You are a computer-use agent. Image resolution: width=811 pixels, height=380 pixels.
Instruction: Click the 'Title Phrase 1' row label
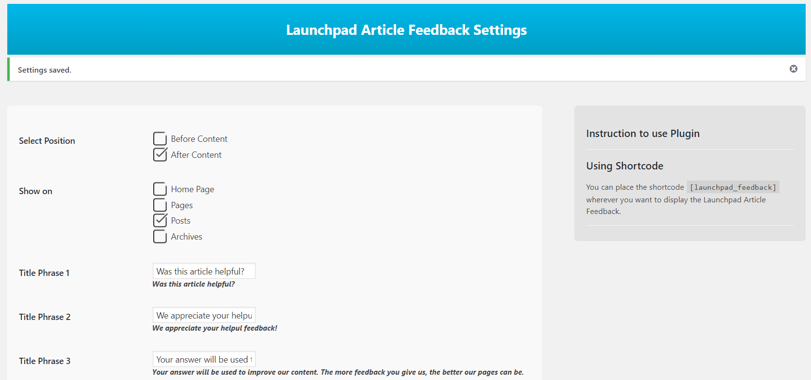44,273
